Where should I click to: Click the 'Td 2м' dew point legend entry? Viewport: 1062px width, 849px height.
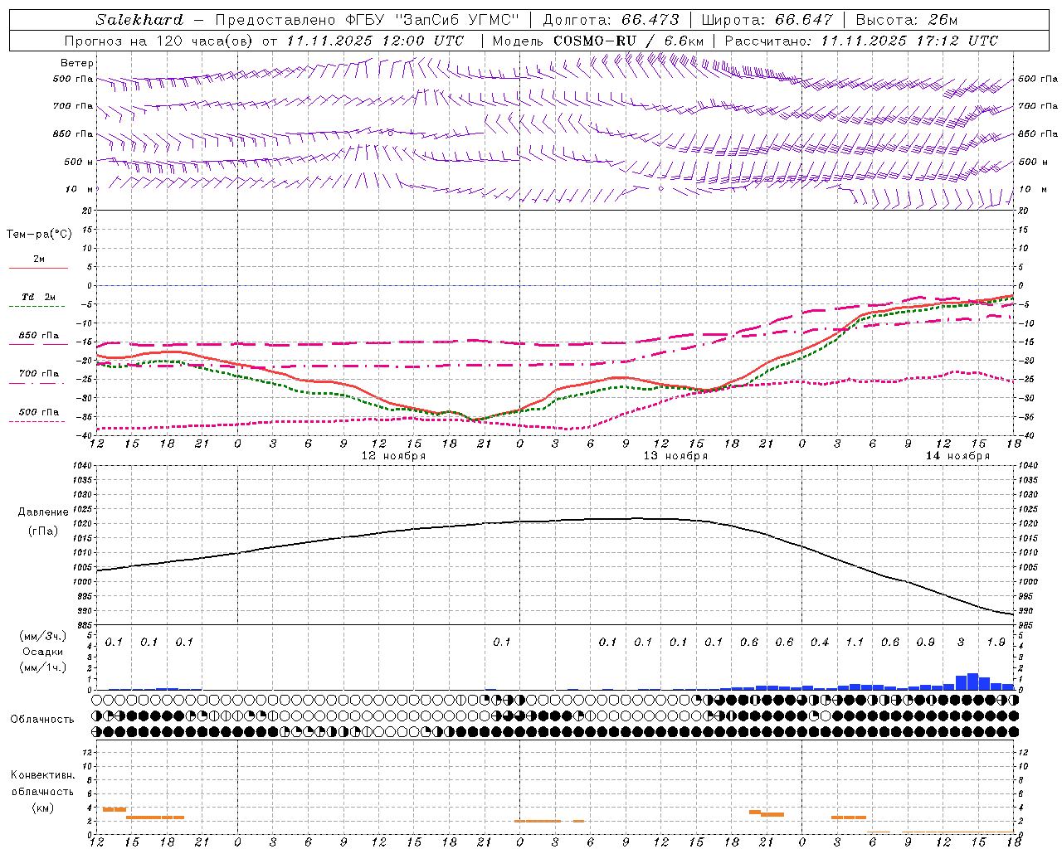pyautogui.click(x=39, y=297)
